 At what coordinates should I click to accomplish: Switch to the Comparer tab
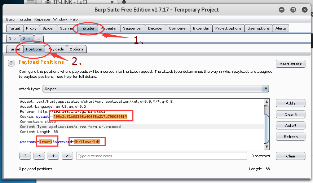(178, 28)
